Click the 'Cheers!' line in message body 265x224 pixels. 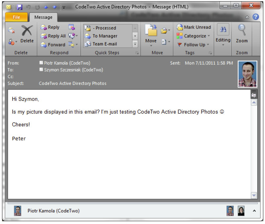pyautogui.click(x=21, y=124)
